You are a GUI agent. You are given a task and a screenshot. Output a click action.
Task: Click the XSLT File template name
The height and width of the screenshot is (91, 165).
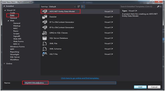(x=54, y=54)
